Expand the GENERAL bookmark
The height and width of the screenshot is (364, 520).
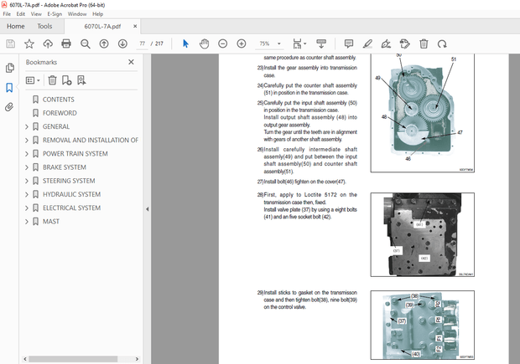[27, 126]
